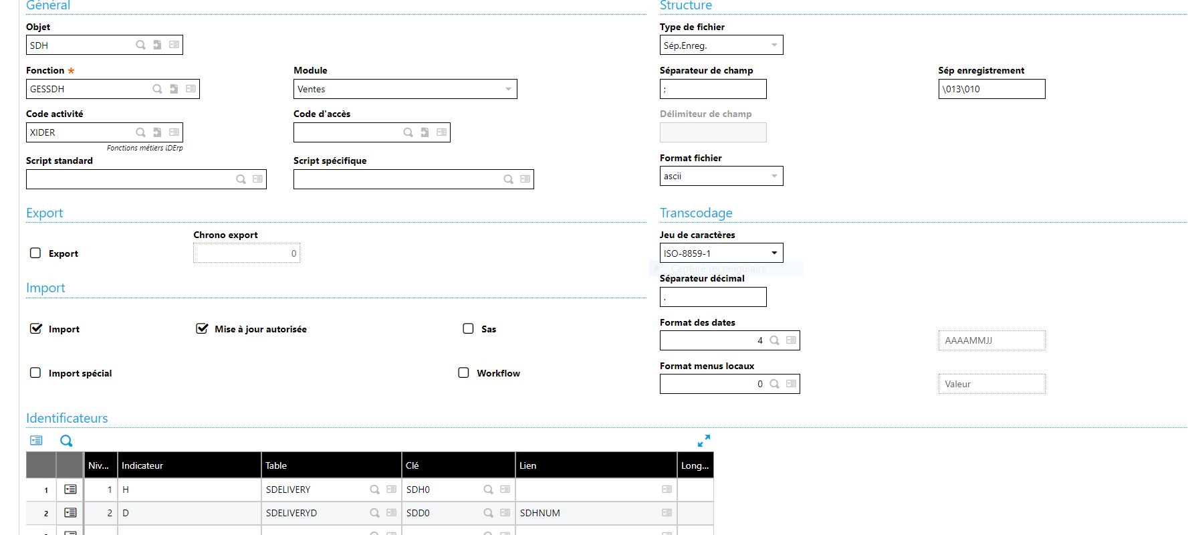Uncheck the Import checkbox
The width and height of the screenshot is (1188, 535).
[x=35, y=328]
